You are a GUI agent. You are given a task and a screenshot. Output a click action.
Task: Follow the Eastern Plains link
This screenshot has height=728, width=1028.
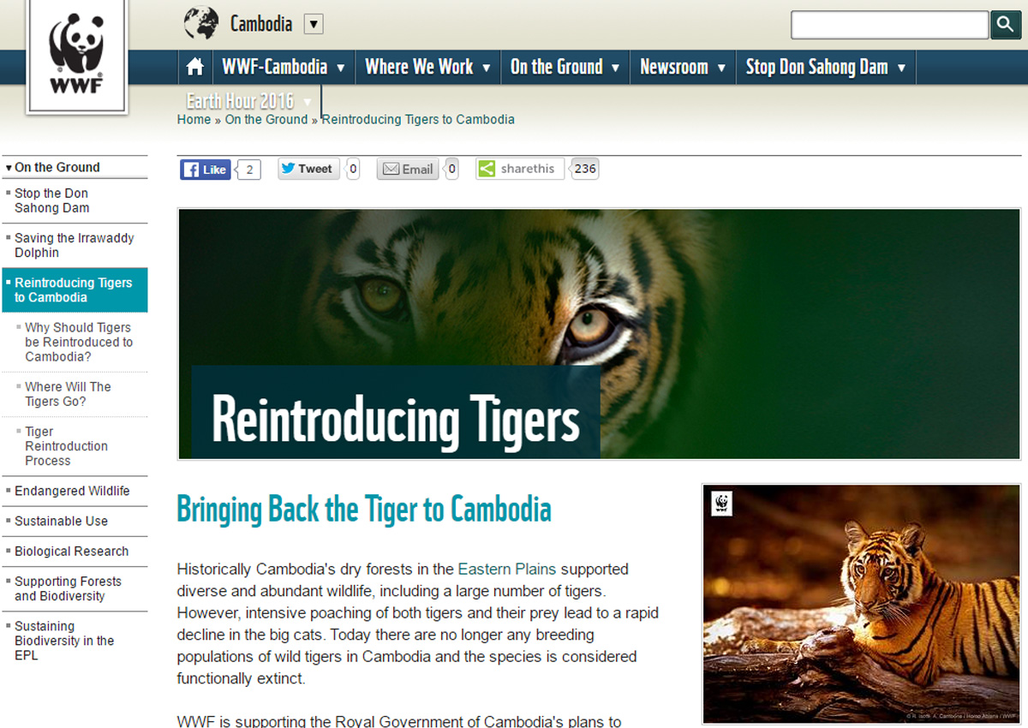(x=507, y=569)
